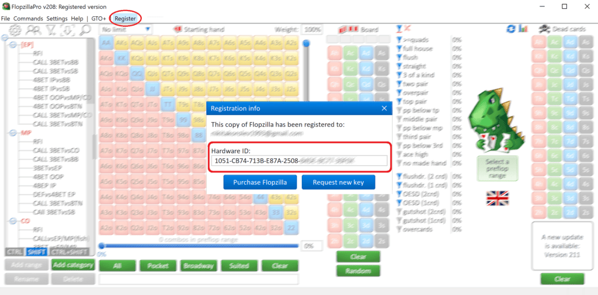The image size is (598, 295).
Task: Click the Select a preflop range button
Action: pyautogui.click(x=498, y=168)
